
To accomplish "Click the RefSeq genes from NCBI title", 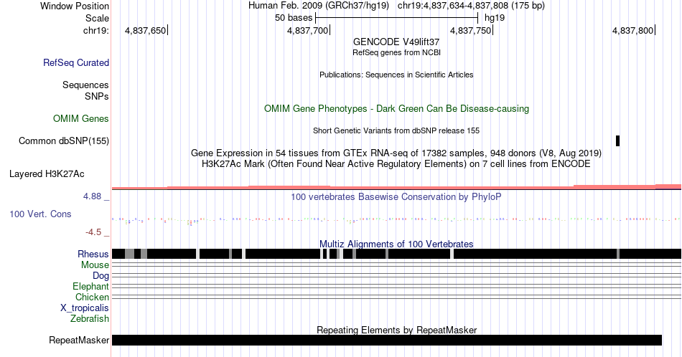I will click(396, 52).
